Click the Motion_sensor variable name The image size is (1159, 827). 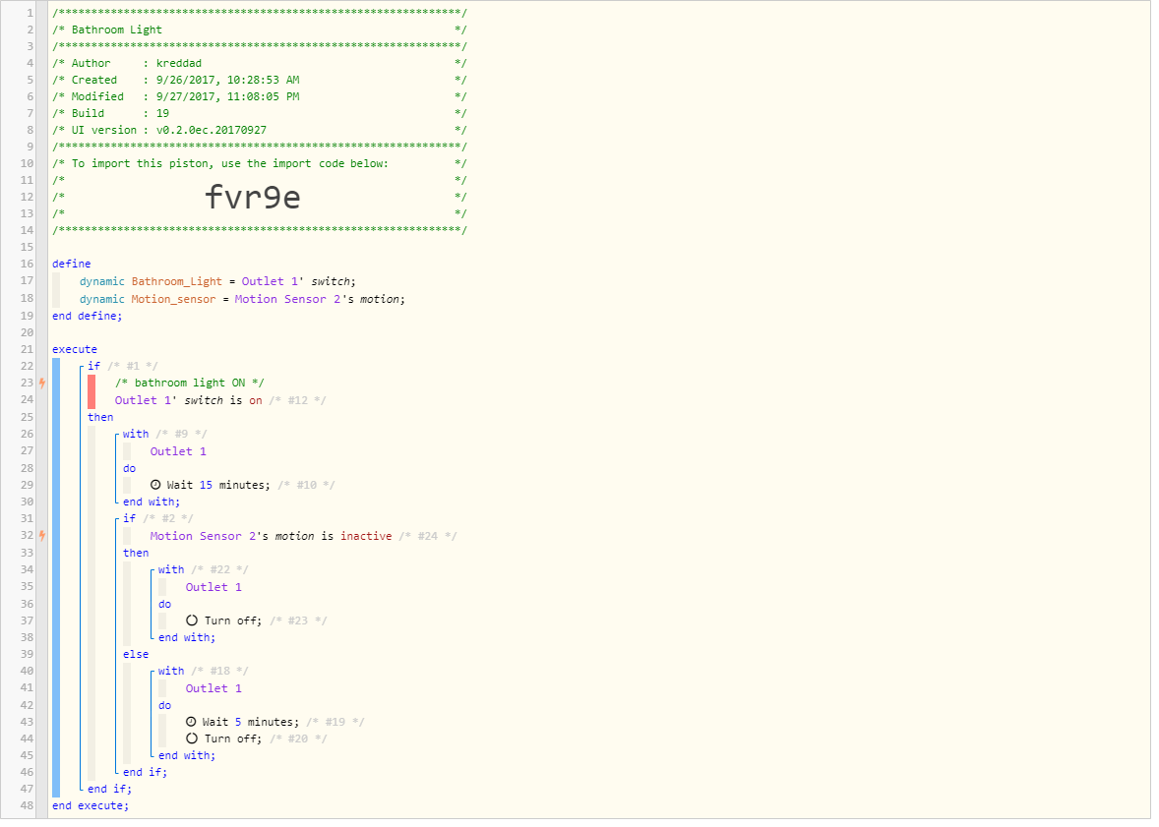point(174,299)
